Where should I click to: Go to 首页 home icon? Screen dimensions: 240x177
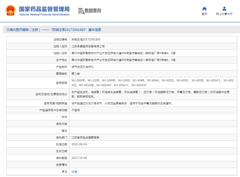[204, 9]
